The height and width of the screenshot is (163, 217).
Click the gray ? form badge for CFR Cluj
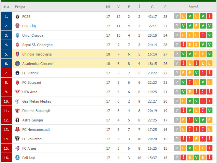tap(177, 26)
